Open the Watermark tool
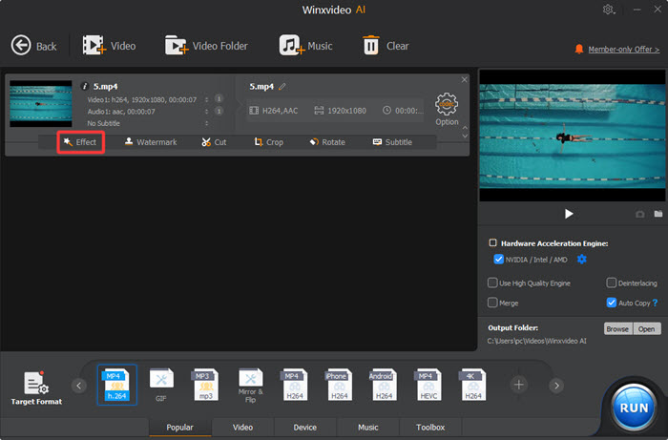Screen dimensions: 668x440 [x=151, y=142]
